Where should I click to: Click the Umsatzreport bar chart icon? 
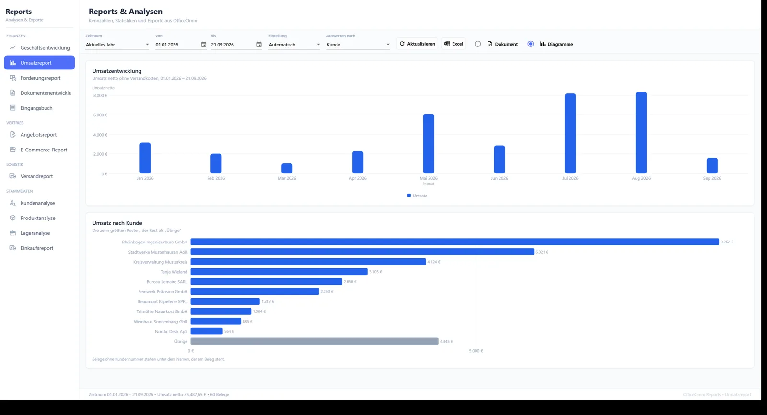click(12, 63)
